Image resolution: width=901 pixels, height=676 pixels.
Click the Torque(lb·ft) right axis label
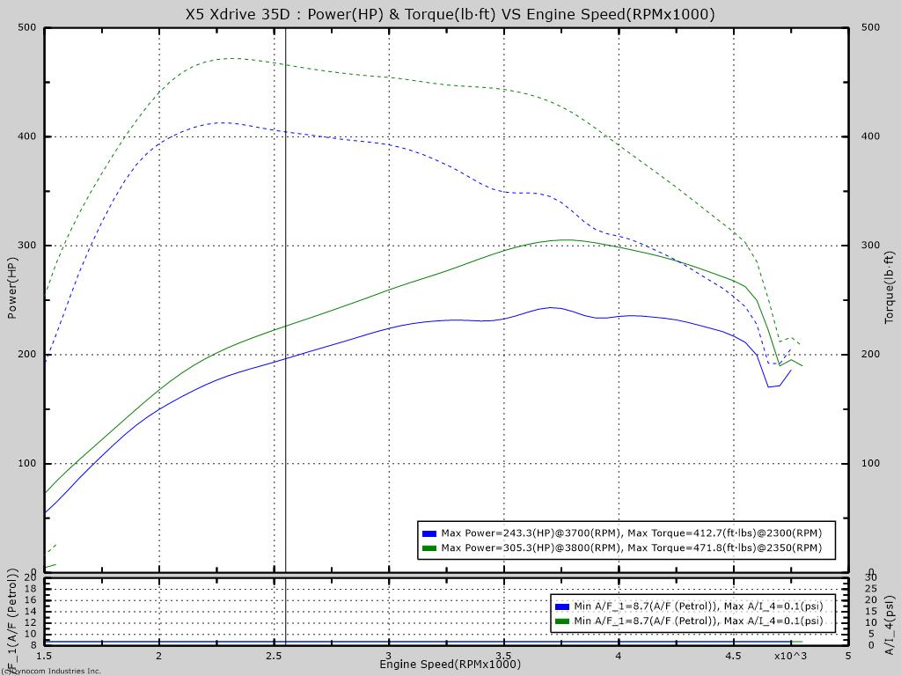(x=889, y=288)
